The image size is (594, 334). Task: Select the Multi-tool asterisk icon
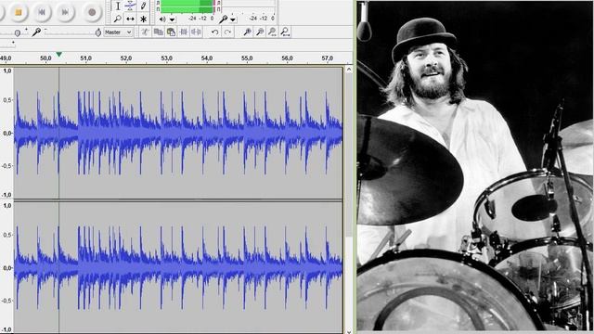point(143,19)
